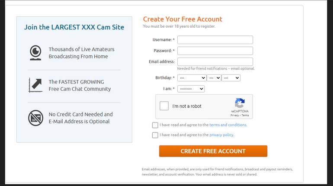Image resolution: width=333 pixels, height=186 pixels.
Task: Open the birthday month dropdown
Action: coord(192,78)
